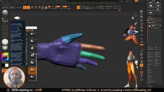Toggle Solo mode on right shelf
Image resolution: width=164 pixels, height=92 pixels.
(141, 76)
